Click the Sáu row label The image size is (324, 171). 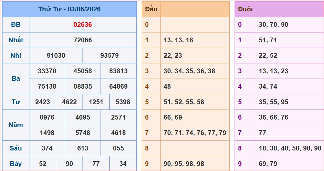16,148
